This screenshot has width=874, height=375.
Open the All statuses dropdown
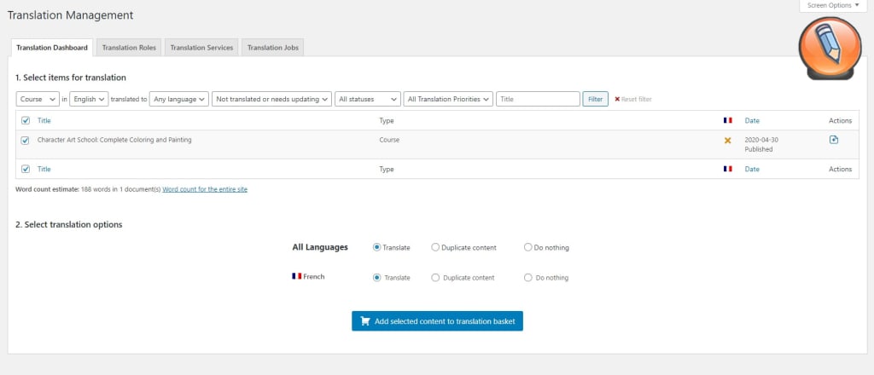pyautogui.click(x=367, y=99)
